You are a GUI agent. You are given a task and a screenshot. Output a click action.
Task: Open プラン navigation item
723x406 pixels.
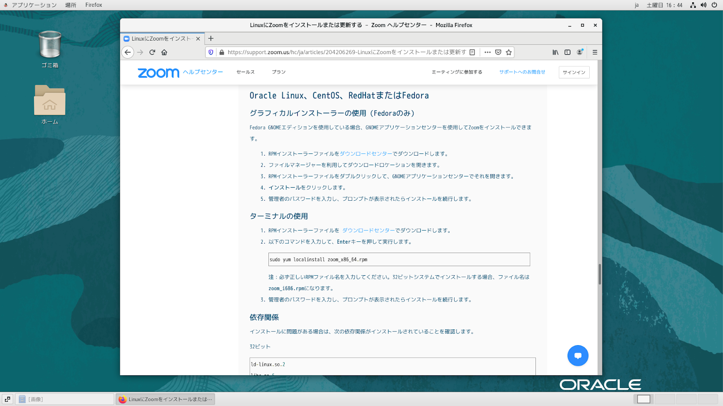pyautogui.click(x=279, y=72)
